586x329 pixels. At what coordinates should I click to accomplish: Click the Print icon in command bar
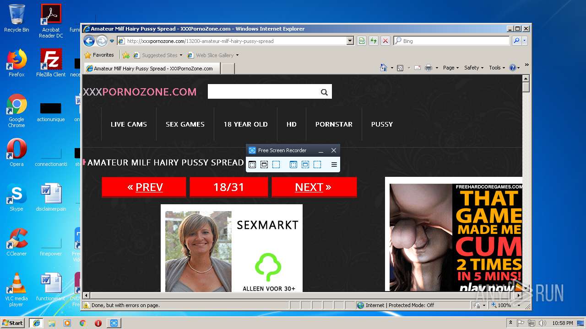[x=429, y=68]
